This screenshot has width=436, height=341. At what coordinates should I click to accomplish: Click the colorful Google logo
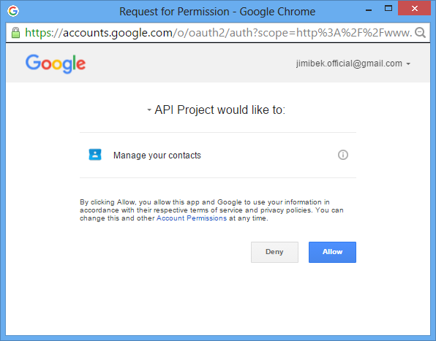click(56, 64)
